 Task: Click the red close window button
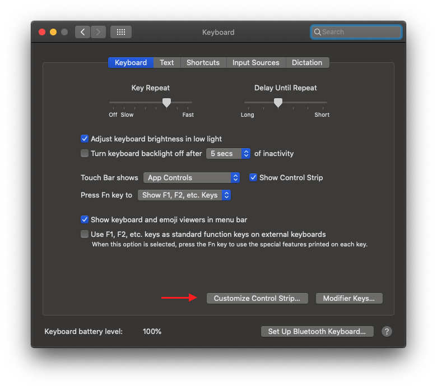[x=42, y=32]
